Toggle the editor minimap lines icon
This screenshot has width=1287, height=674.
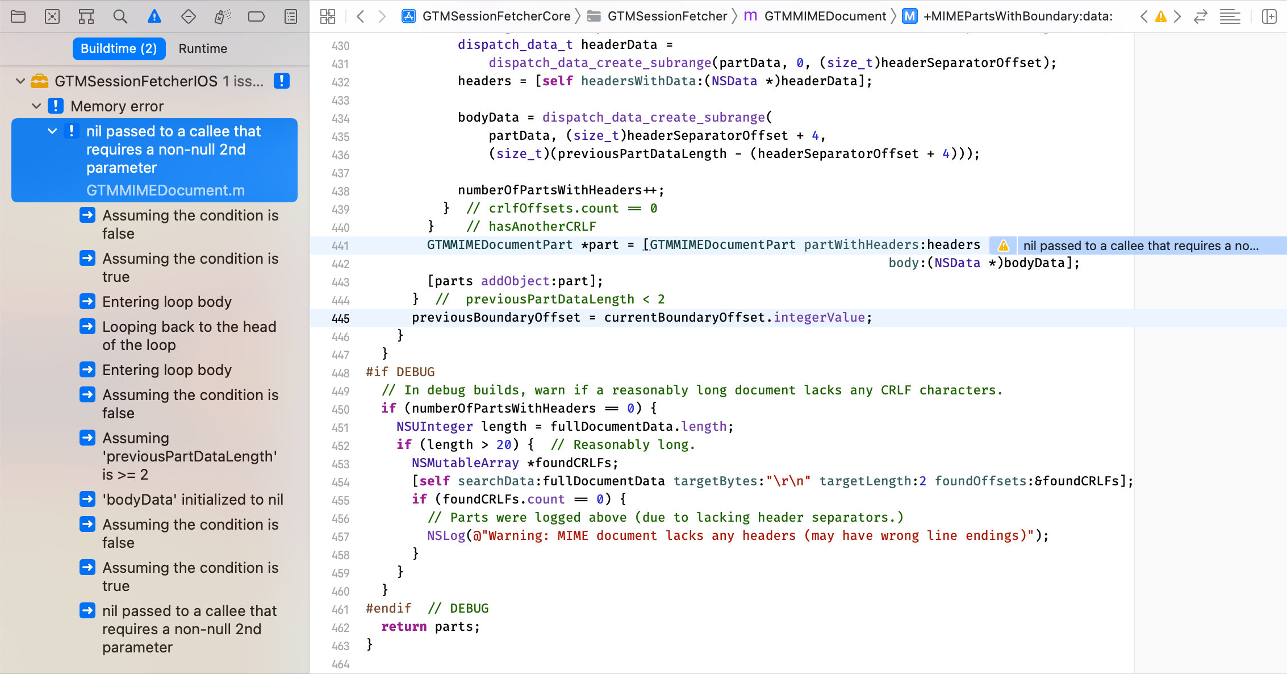click(1230, 16)
